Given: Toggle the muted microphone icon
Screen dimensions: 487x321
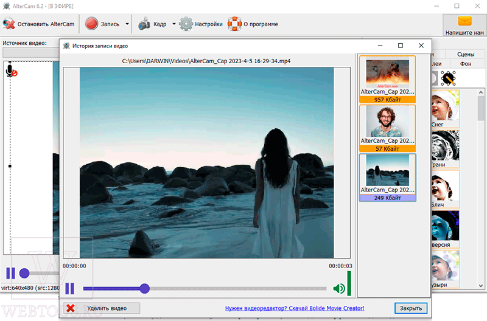Looking at the screenshot, I should point(11,71).
